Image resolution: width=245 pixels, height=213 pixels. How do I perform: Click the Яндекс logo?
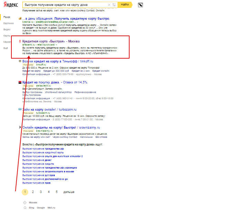point(11,5)
